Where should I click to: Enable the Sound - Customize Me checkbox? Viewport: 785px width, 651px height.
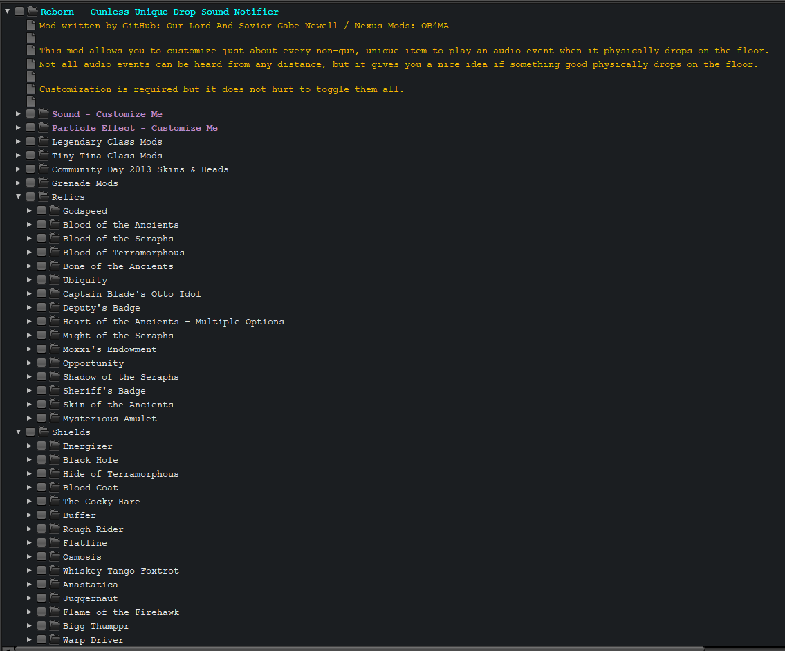click(30, 114)
